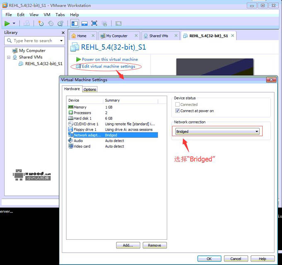The width and height of the screenshot is (282, 265).
Task: Click the Summary column header
Action: coord(131,100)
